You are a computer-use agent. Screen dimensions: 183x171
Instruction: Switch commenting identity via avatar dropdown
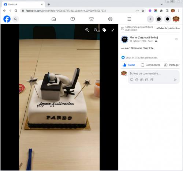pyautogui.click(x=124, y=73)
